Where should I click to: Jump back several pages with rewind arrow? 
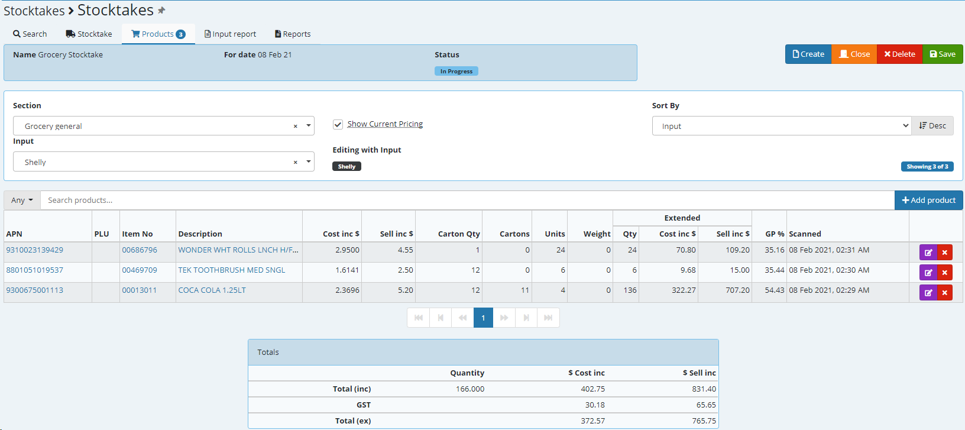[462, 318]
